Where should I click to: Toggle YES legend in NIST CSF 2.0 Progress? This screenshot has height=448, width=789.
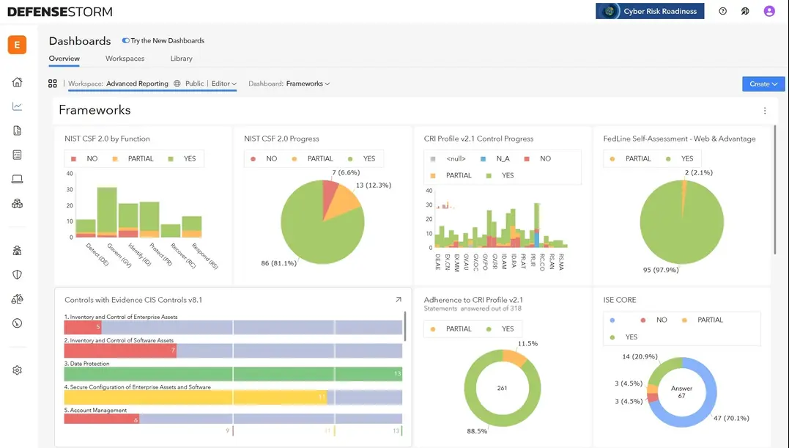tap(362, 158)
